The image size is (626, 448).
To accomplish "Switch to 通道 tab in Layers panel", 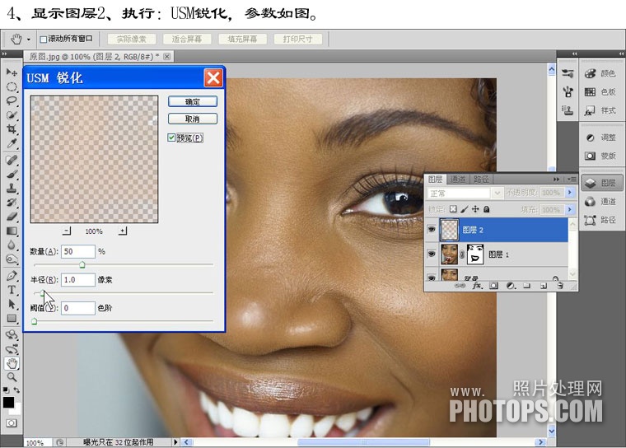I will tap(457, 180).
